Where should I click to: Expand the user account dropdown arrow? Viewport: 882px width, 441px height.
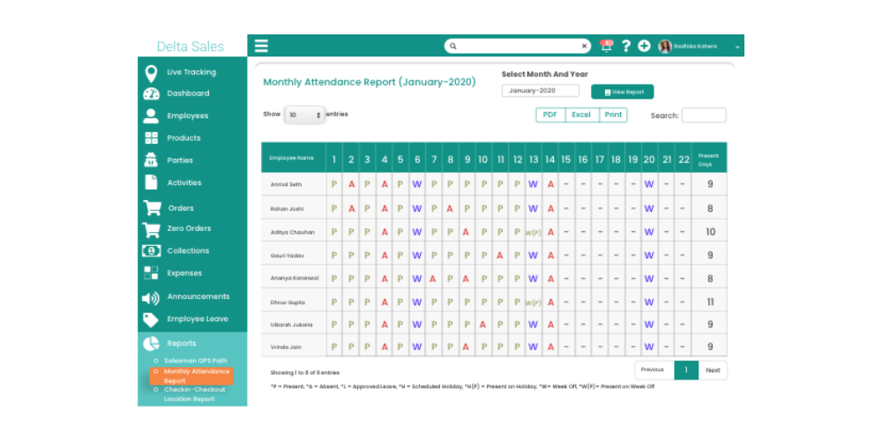(x=737, y=48)
